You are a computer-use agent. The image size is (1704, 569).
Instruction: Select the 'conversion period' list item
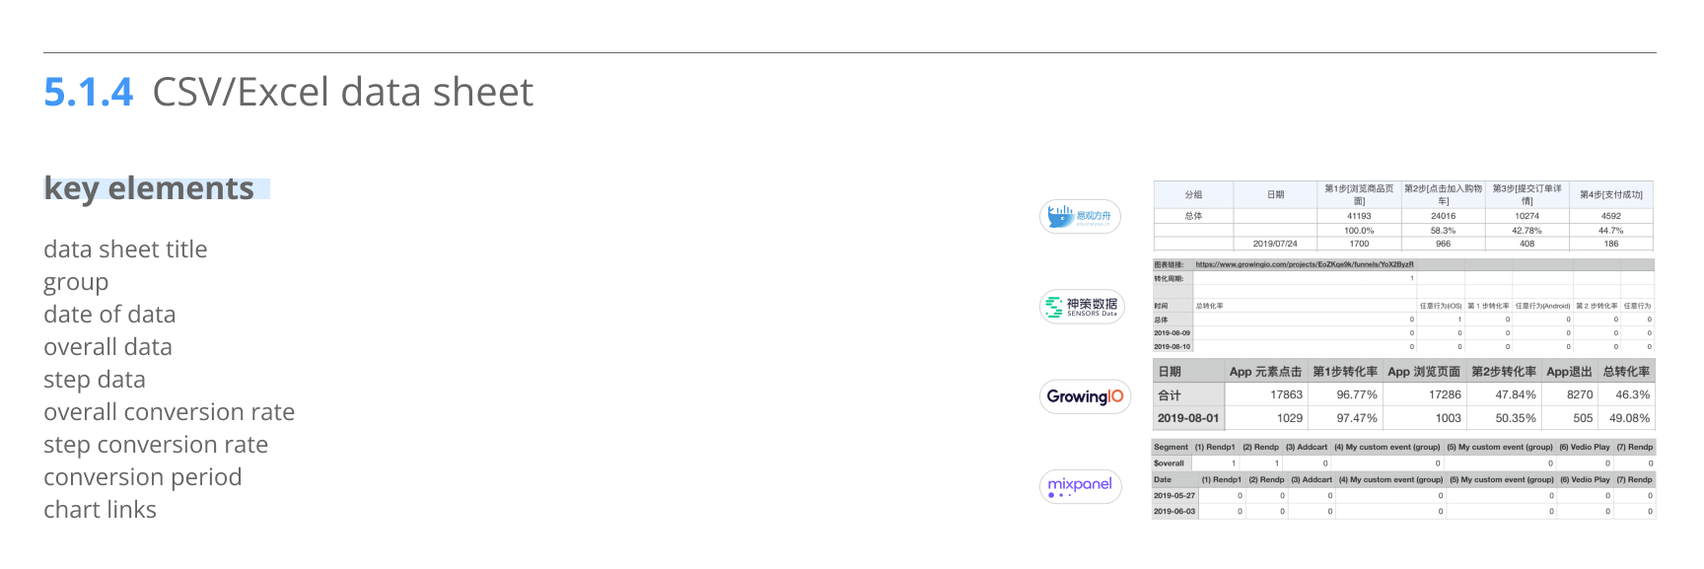(142, 477)
